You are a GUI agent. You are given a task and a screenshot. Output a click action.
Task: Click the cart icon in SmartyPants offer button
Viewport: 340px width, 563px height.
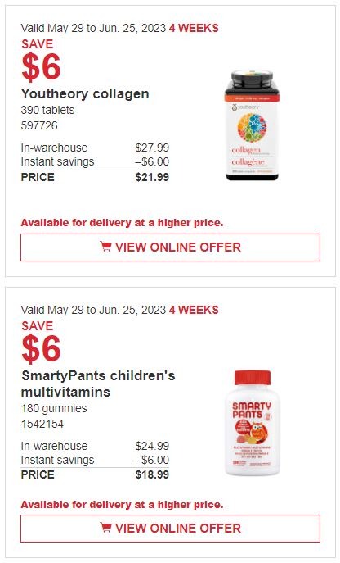click(105, 528)
